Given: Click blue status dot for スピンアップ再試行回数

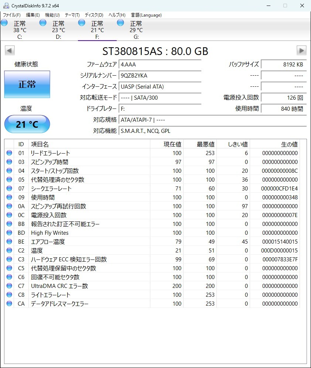Looking at the screenshot, I should tap(9, 206).
